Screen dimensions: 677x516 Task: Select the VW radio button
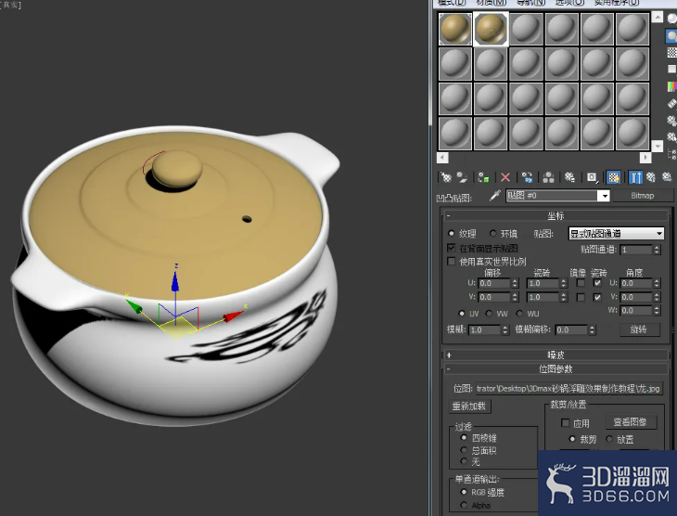pyautogui.click(x=489, y=314)
